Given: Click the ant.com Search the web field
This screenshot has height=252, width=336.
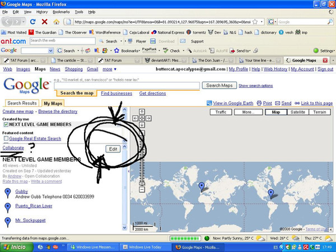Looking at the screenshot, I should click(x=63, y=41).
